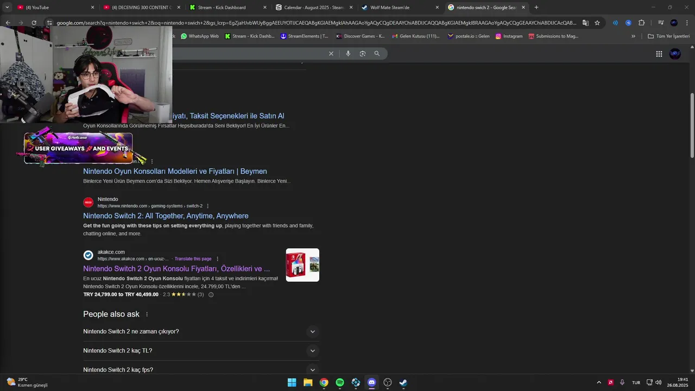Open Spotify from the taskbar
This screenshot has width=695, height=391.
tap(340, 382)
